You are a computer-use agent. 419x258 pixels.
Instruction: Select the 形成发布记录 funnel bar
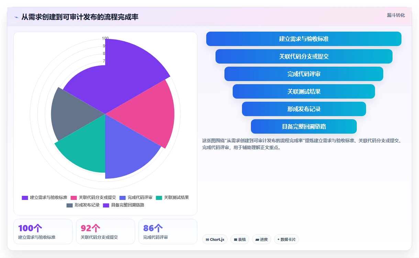point(304,109)
